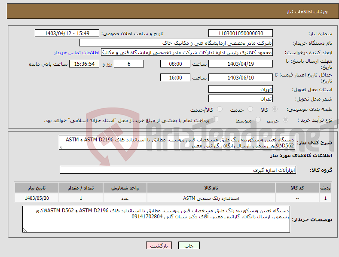
Task: Click the شرح کلی نیاز description textarea
Action: tap(177, 143)
